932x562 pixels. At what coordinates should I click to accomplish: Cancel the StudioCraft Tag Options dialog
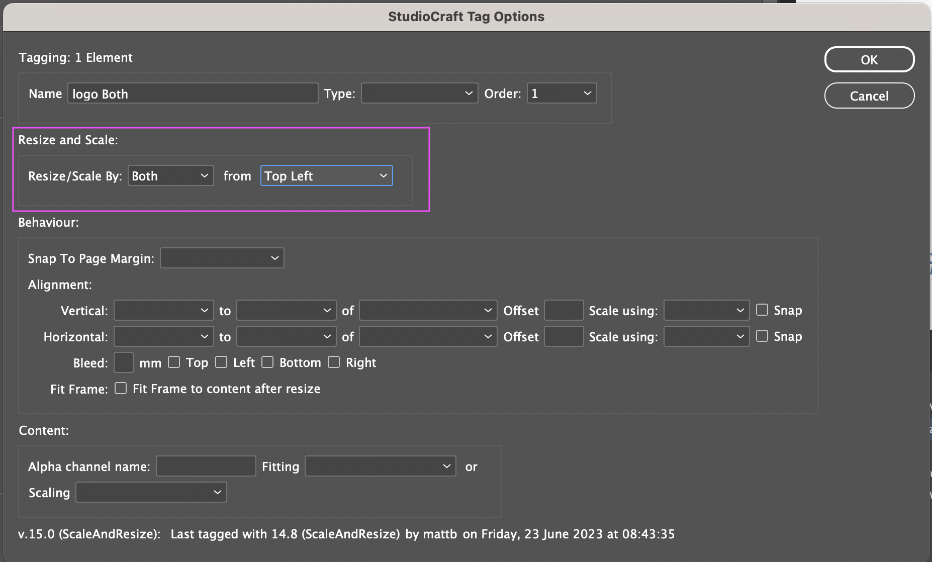point(869,96)
